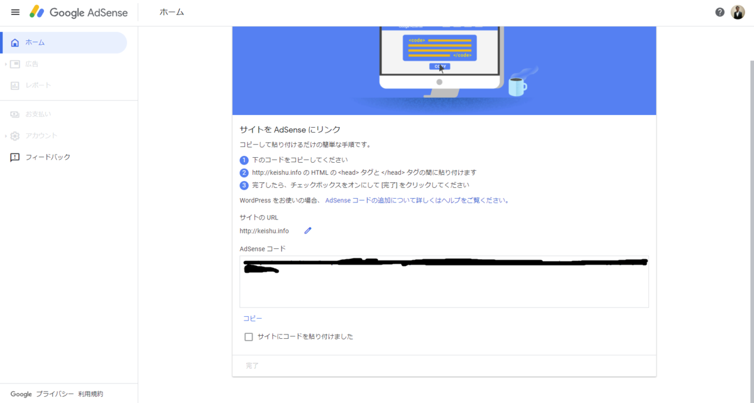This screenshot has height=403, width=754.
Task: Open the 利用規約 footer link
Action: pyautogui.click(x=90, y=394)
